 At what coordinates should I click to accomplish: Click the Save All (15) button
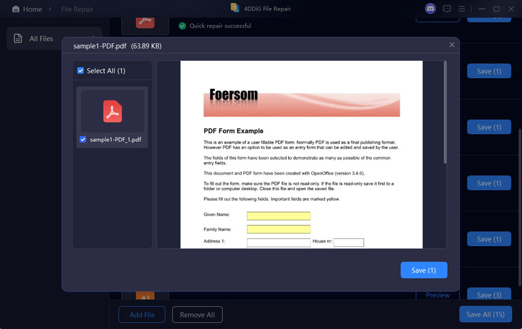pos(485,314)
